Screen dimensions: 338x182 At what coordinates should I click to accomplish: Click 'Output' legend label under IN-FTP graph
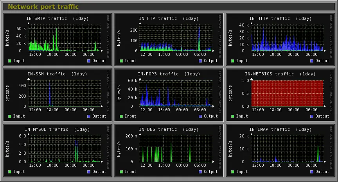click(211, 61)
